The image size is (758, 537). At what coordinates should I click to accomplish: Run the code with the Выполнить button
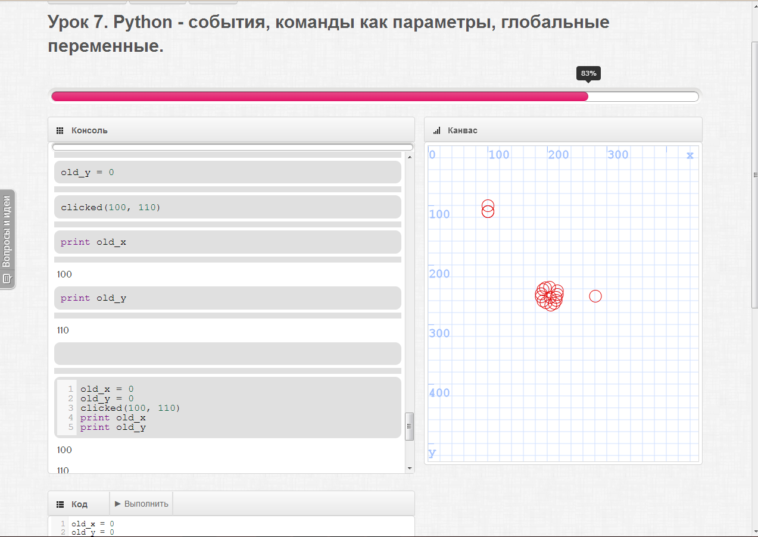[x=142, y=504]
